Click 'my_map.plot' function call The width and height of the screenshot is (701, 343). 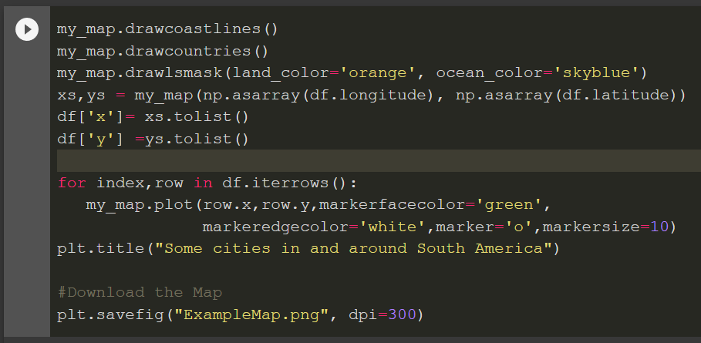[x=139, y=205]
